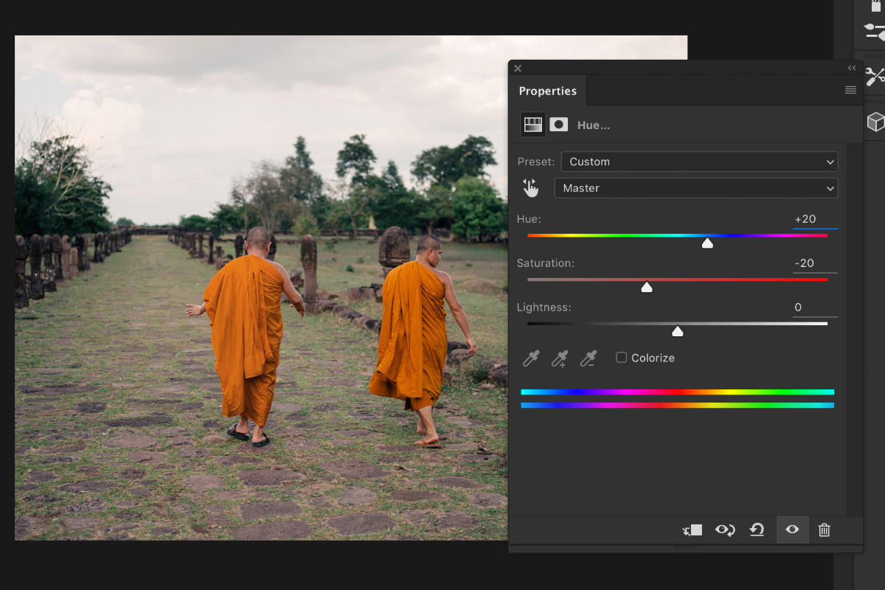The width and height of the screenshot is (885, 590).
Task: Open the layer mask properties icon
Action: point(558,124)
